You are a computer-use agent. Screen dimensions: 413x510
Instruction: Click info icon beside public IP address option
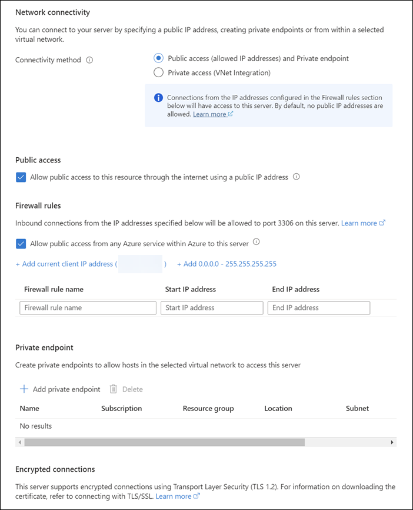tap(297, 177)
